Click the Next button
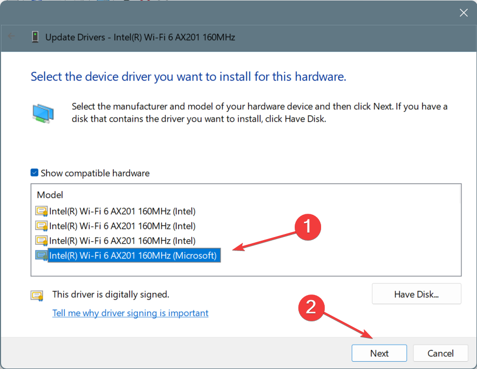477x369 pixels. 379,353
